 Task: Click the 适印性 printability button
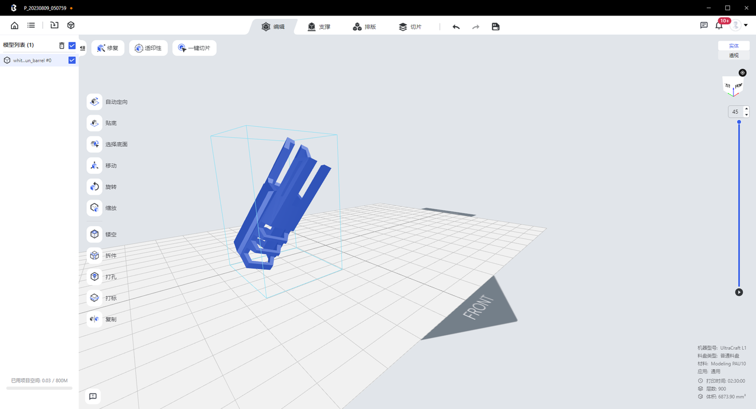149,48
